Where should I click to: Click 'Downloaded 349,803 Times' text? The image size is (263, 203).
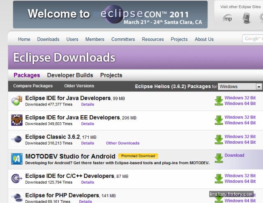point(49,124)
